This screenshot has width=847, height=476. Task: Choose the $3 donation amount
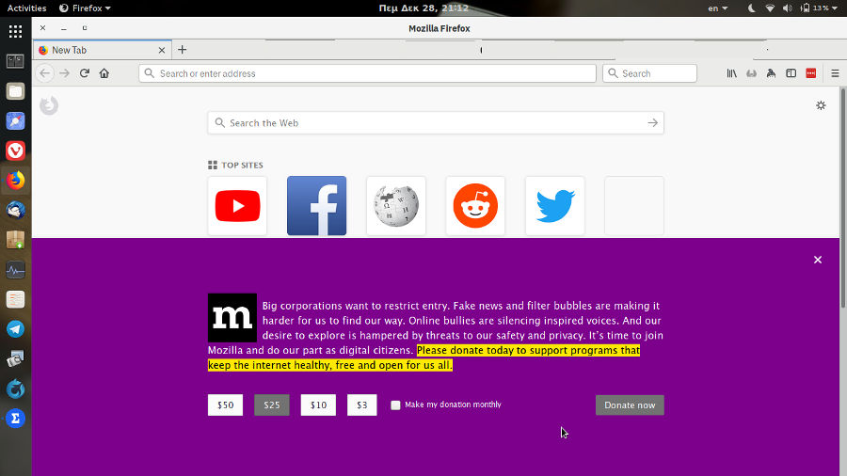pyautogui.click(x=362, y=405)
